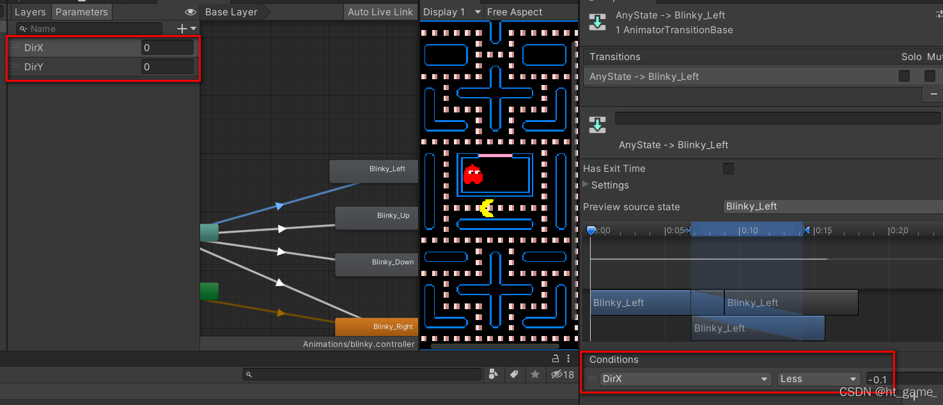Screen dimensions: 943x405
Task: Select the DirY parameter row
Action: 103,66
